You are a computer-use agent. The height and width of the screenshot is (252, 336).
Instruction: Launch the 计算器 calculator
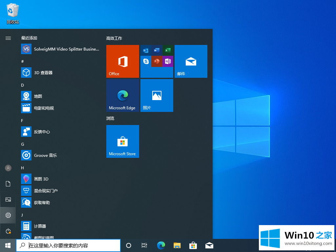pos(61,226)
